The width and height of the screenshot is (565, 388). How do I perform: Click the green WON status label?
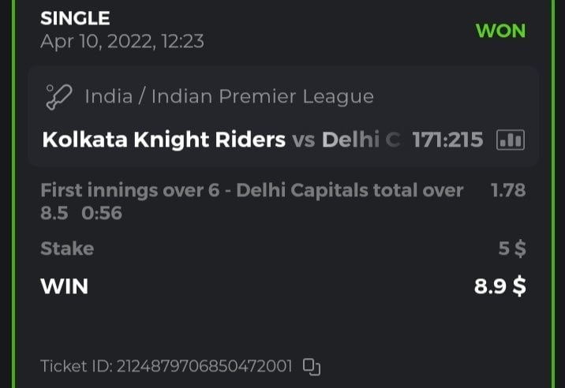500,31
